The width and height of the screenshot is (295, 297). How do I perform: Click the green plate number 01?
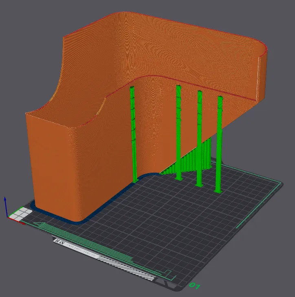coord(195,286)
